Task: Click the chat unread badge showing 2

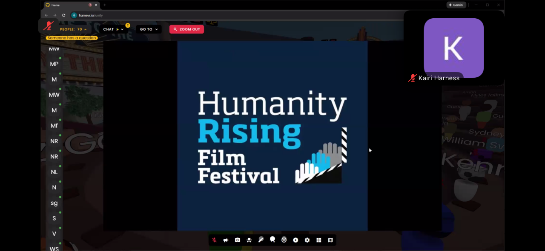Action: tap(128, 25)
